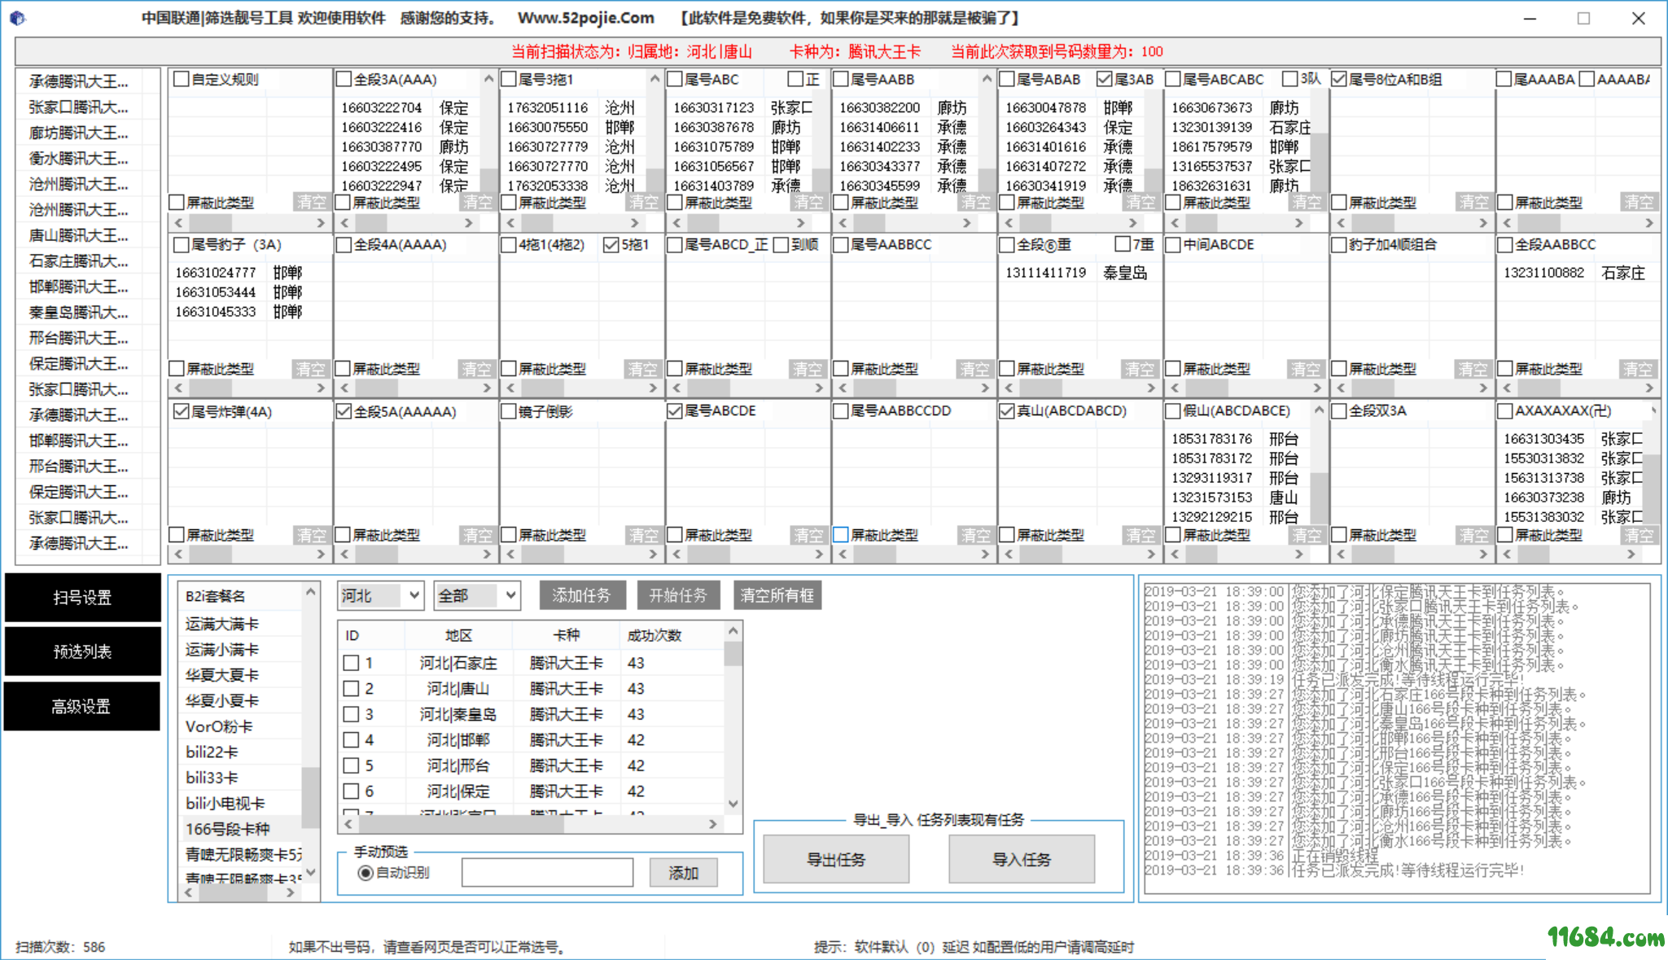Select 廊坊腾讯大王 in left list
This screenshot has width=1668, height=960.
(x=80, y=133)
